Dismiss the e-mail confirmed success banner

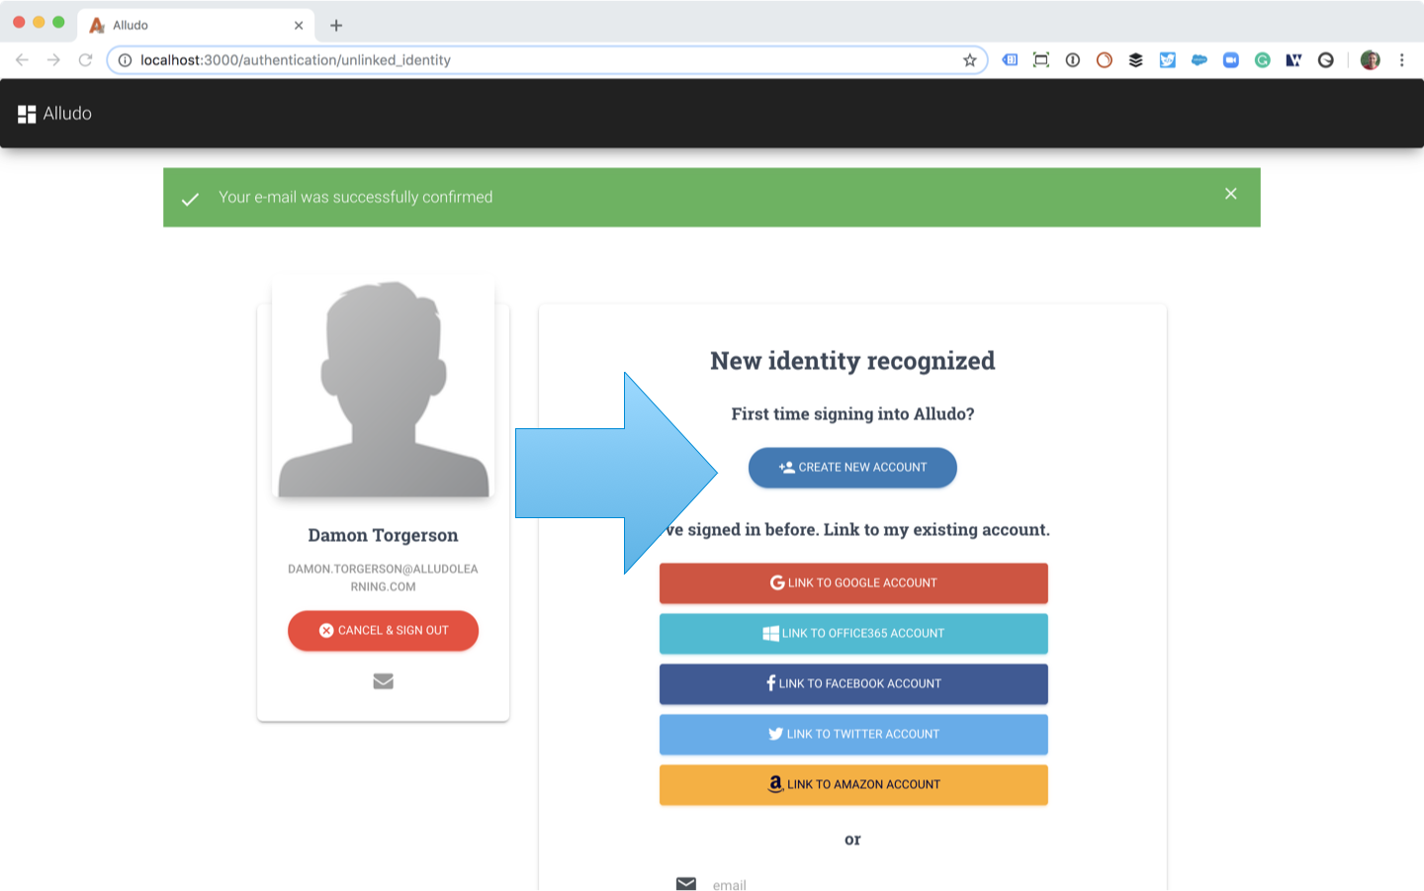[x=1231, y=194]
